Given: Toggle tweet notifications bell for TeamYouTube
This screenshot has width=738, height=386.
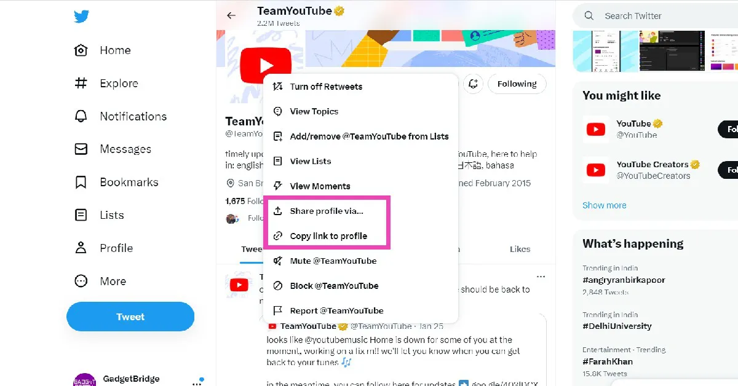Looking at the screenshot, I should [473, 84].
